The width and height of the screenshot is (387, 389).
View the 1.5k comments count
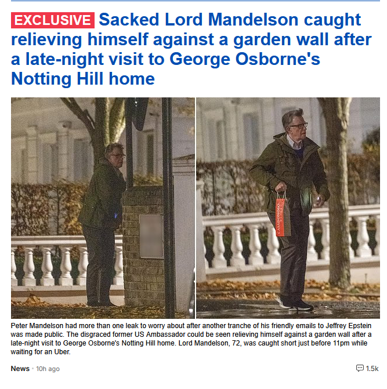[372, 369]
